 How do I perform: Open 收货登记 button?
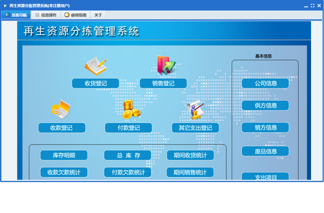point(96,83)
